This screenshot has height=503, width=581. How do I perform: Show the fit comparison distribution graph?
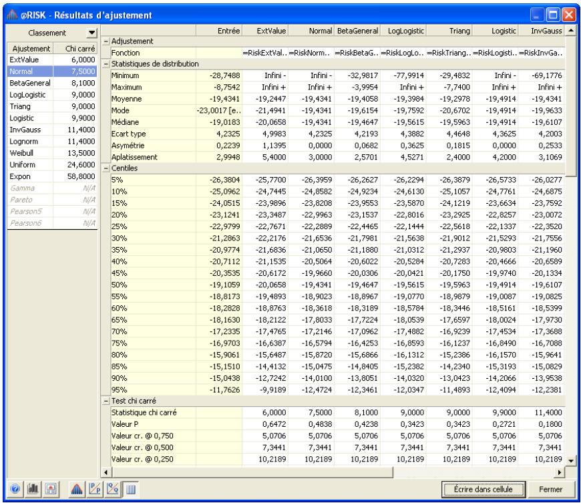coord(75,490)
